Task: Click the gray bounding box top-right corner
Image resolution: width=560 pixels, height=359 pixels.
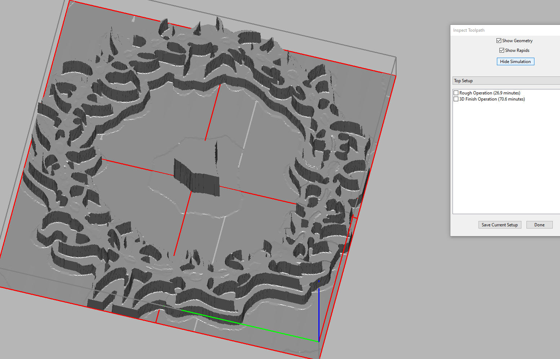Action: (396, 57)
